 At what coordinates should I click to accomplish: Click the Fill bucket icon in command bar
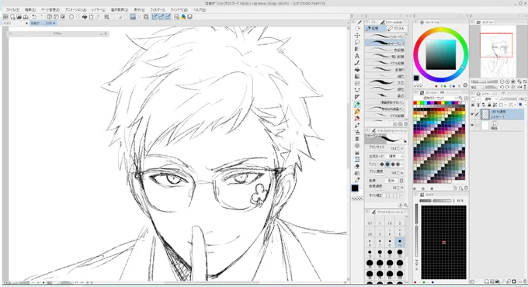coord(85,16)
